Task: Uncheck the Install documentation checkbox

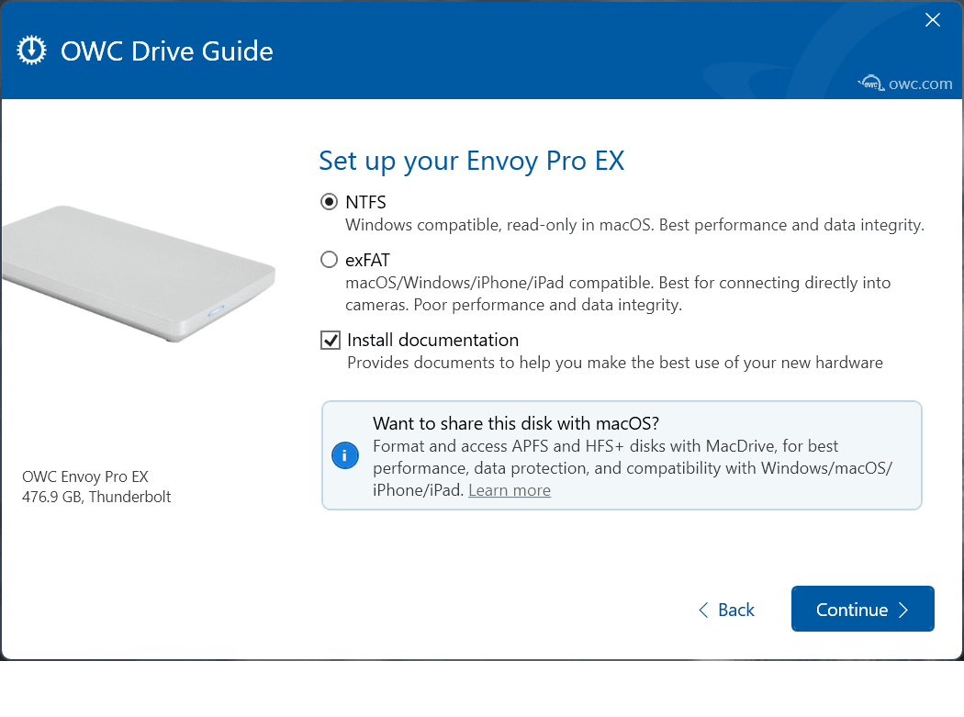Action: [x=330, y=340]
